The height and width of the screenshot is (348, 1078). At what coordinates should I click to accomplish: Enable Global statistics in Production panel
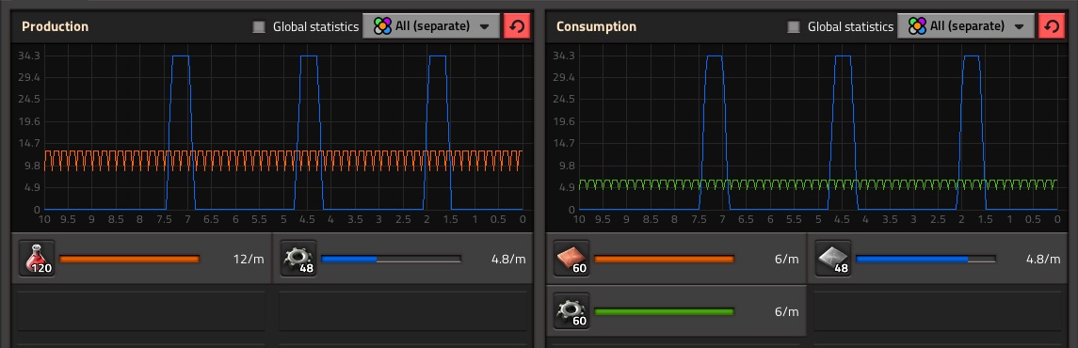[x=259, y=26]
